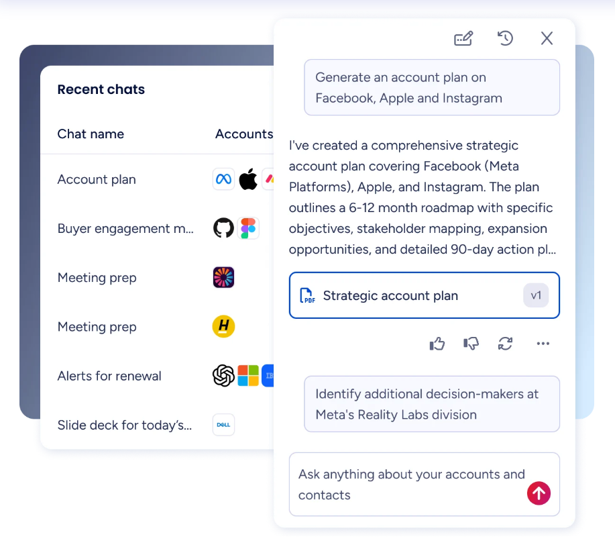Image resolution: width=615 pixels, height=545 pixels.
Task: Open the Slide deck for today's chat
Action: tap(125, 425)
